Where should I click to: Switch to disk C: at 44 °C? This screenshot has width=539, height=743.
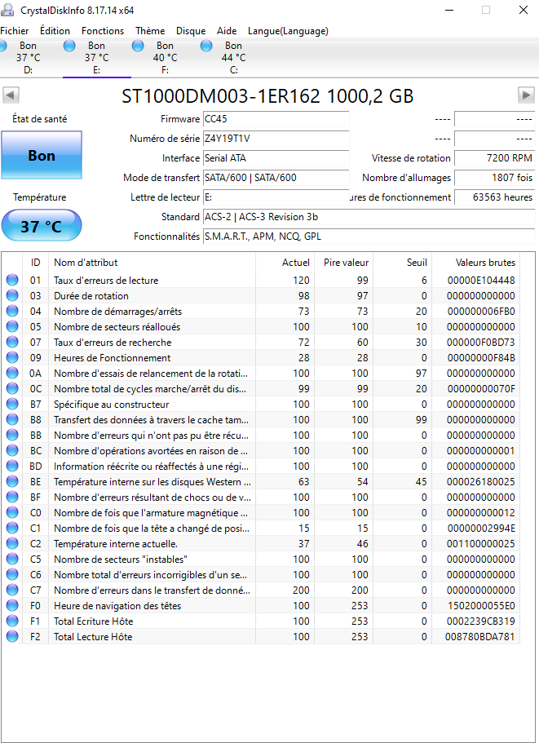click(x=233, y=58)
